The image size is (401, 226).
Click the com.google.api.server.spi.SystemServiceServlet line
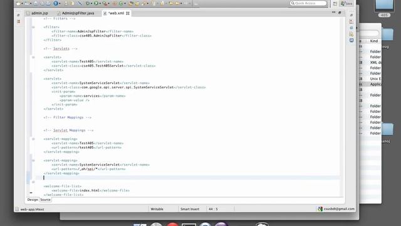coord(128,87)
